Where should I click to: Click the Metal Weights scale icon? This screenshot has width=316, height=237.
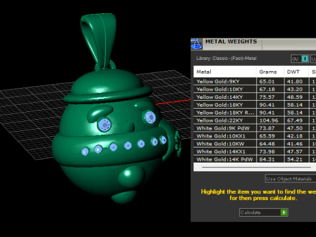196,44
